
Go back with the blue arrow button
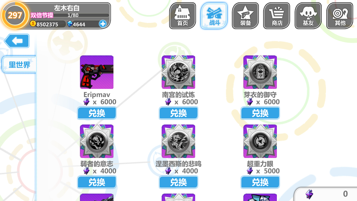(17, 41)
